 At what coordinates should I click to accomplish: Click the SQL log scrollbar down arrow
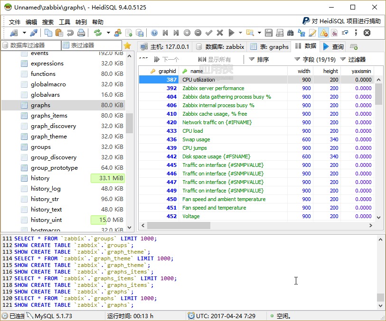(380, 306)
